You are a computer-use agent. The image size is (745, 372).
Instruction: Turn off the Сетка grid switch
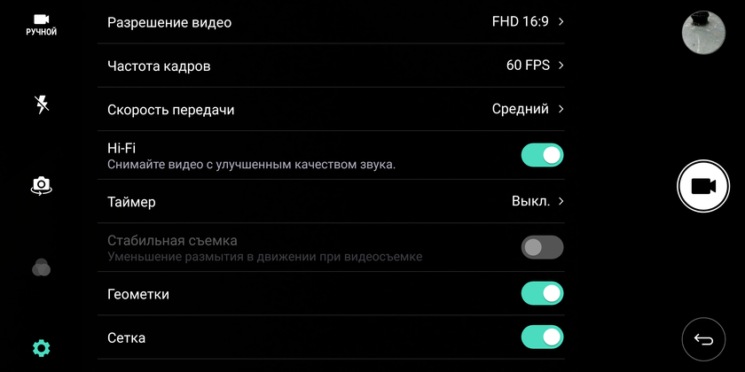[x=542, y=337]
